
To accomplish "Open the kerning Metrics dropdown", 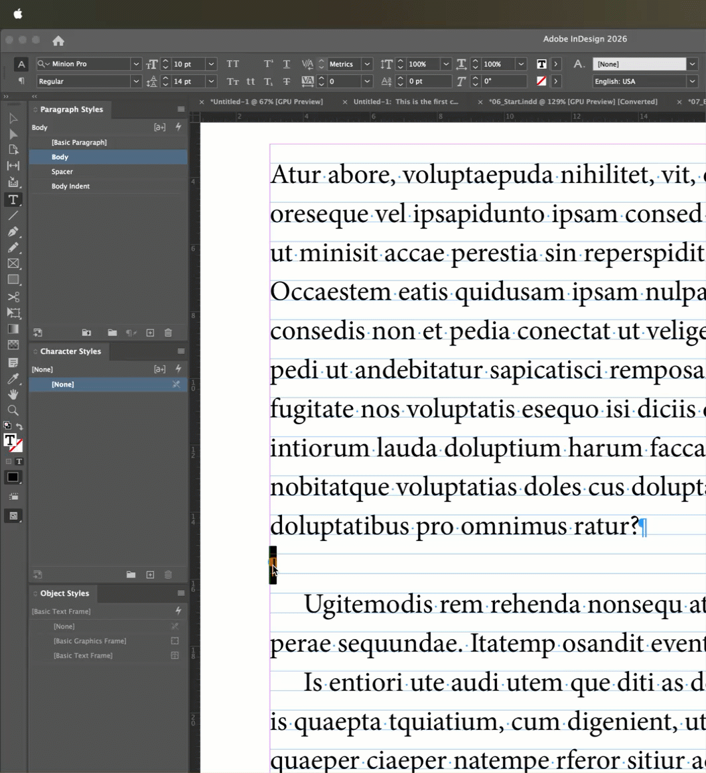I will 367,64.
